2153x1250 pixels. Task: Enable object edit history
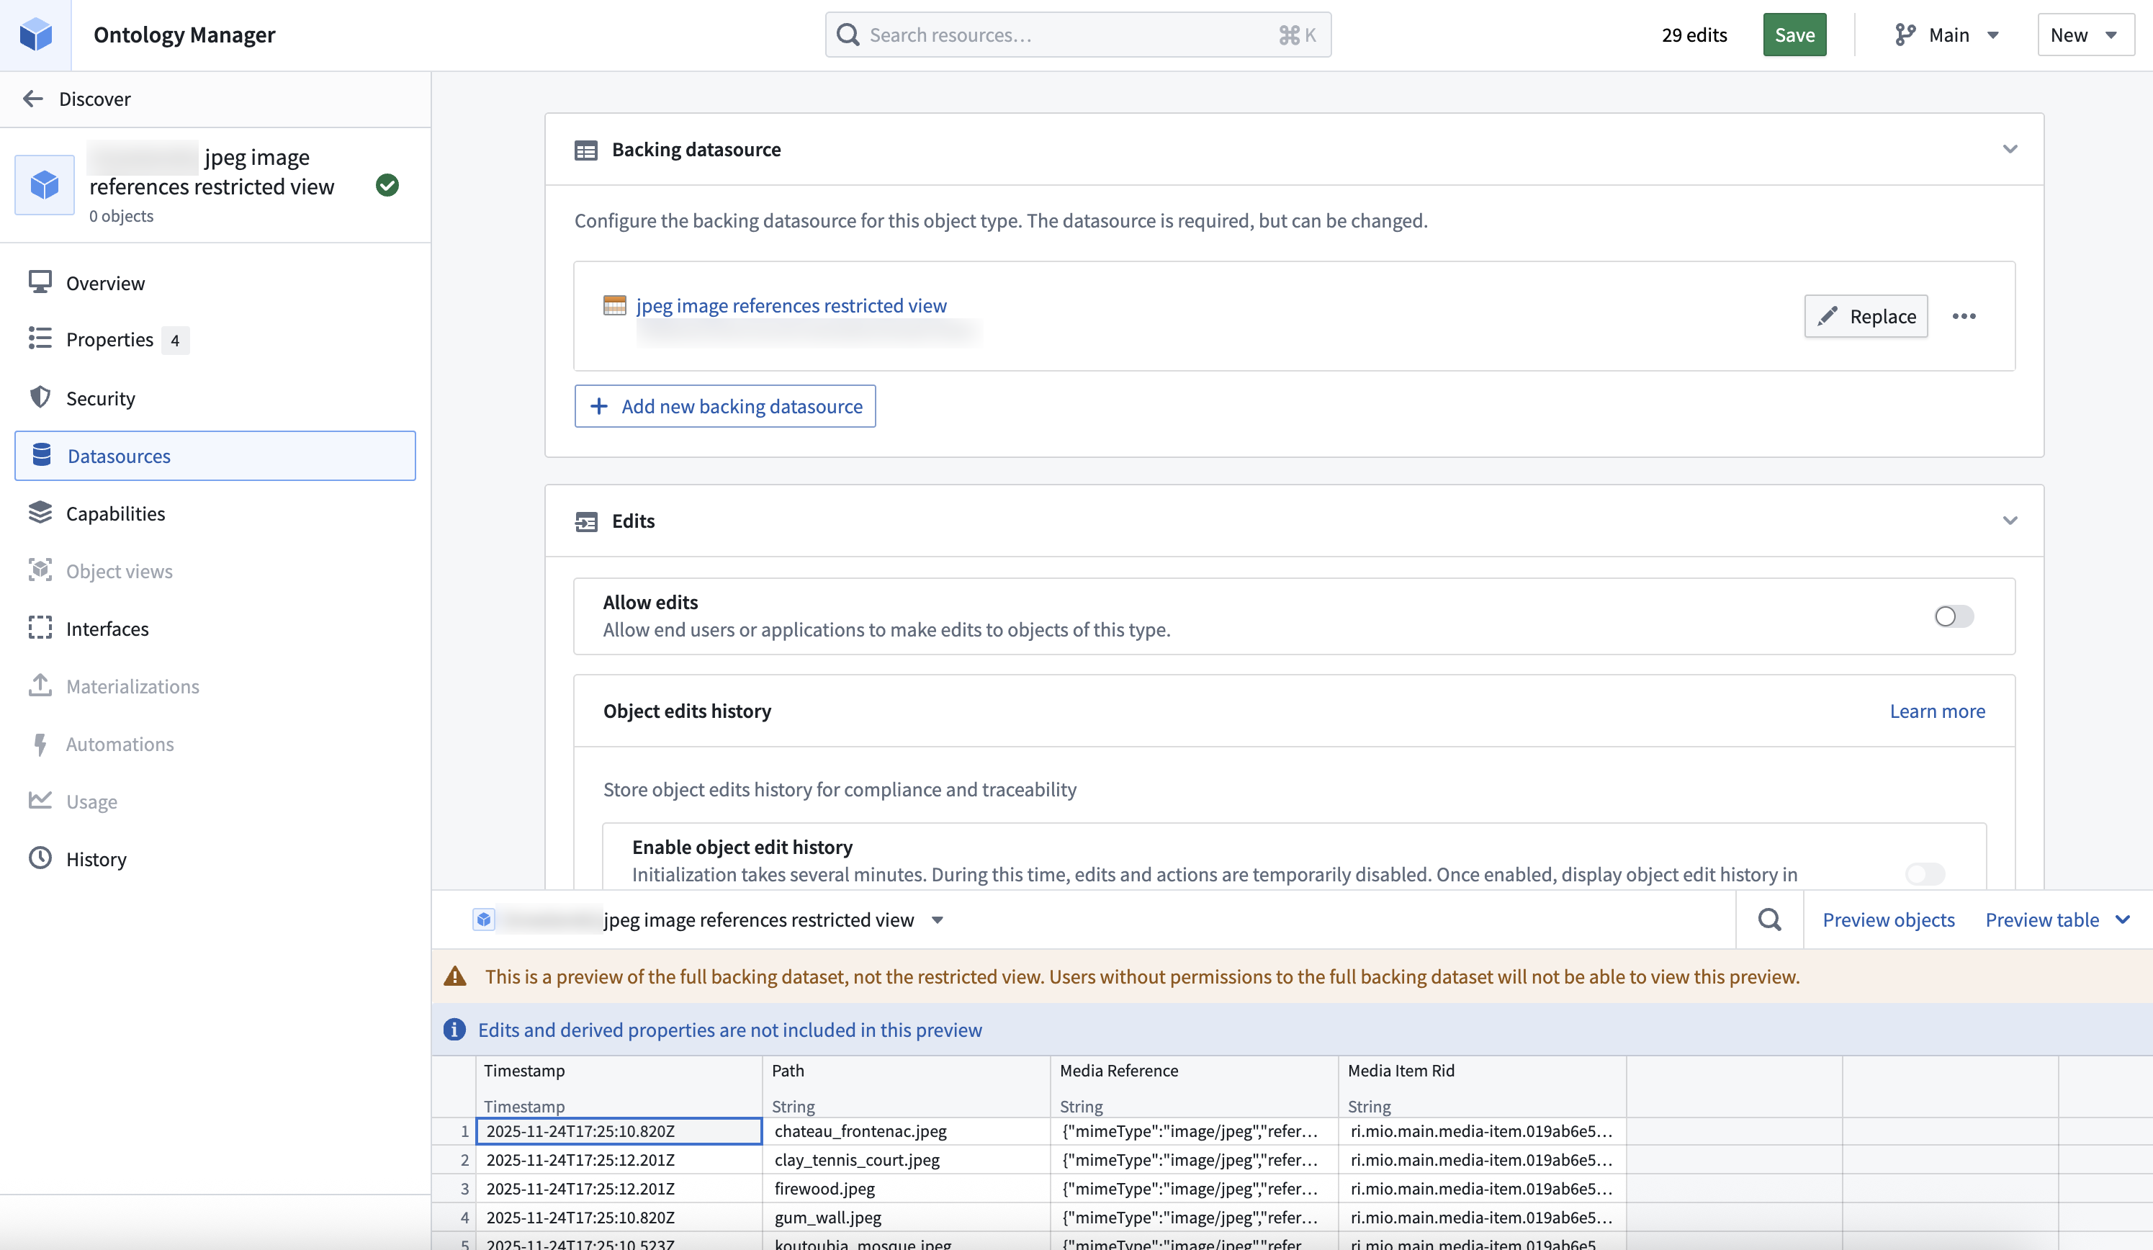point(1924,874)
